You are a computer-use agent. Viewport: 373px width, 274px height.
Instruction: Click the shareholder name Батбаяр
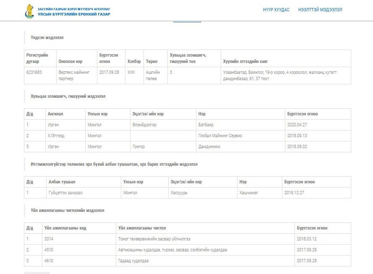[206, 125]
